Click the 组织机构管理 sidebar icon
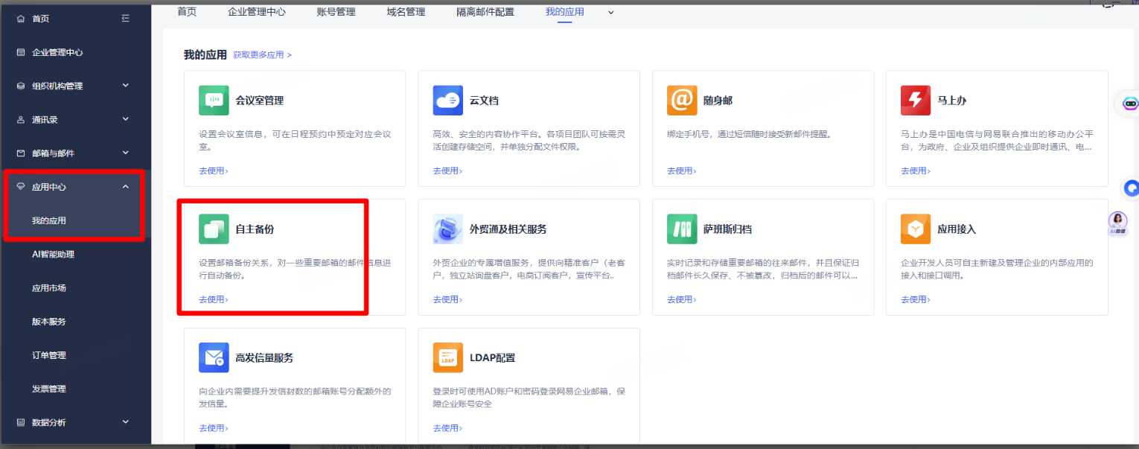Image resolution: width=1139 pixels, height=449 pixels. click(20, 86)
